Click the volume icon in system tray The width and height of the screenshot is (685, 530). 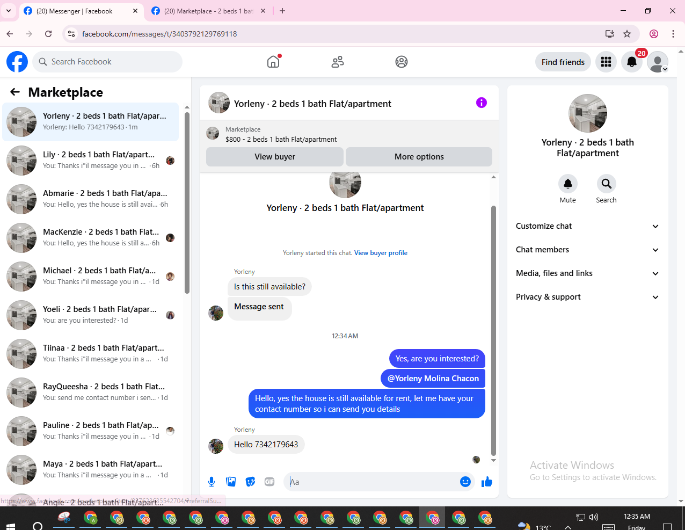pyautogui.click(x=594, y=517)
